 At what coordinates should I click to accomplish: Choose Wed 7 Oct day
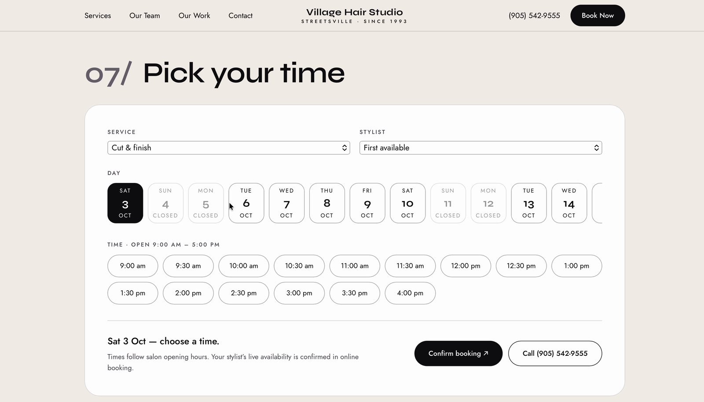(x=286, y=203)
